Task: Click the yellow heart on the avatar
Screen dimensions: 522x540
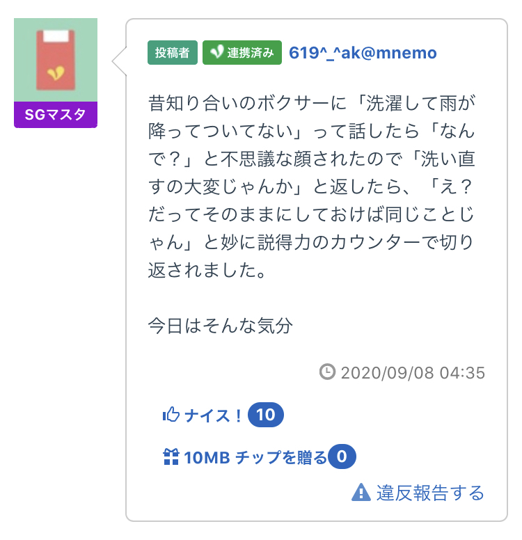Action: (x=56, y=72)
